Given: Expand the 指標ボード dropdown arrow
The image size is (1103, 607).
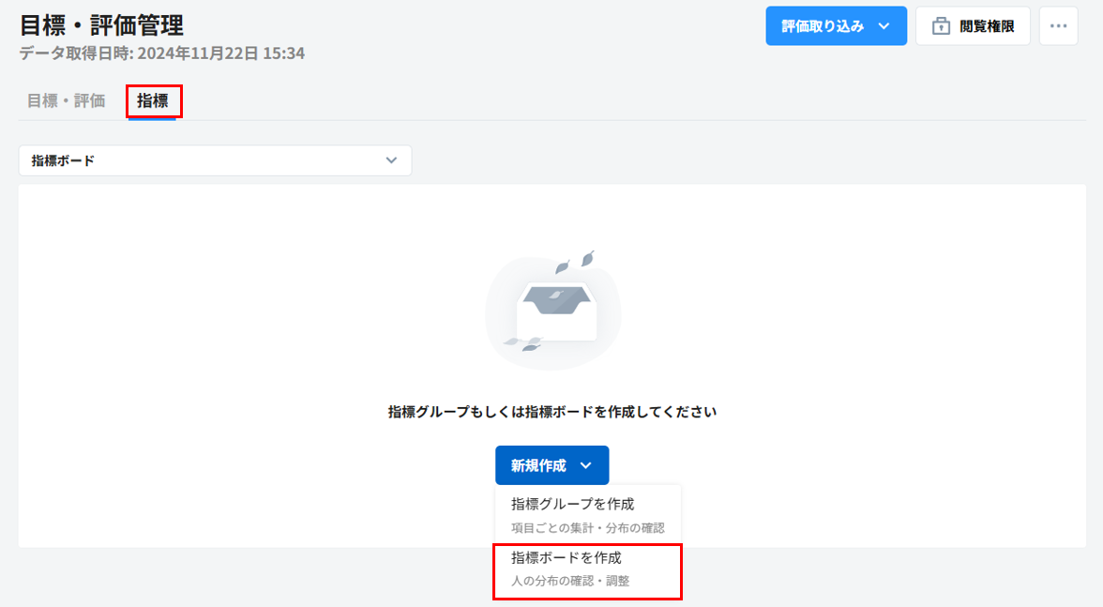Looking at the screenshot, I should pyautogui.click(x=392, y=160).
